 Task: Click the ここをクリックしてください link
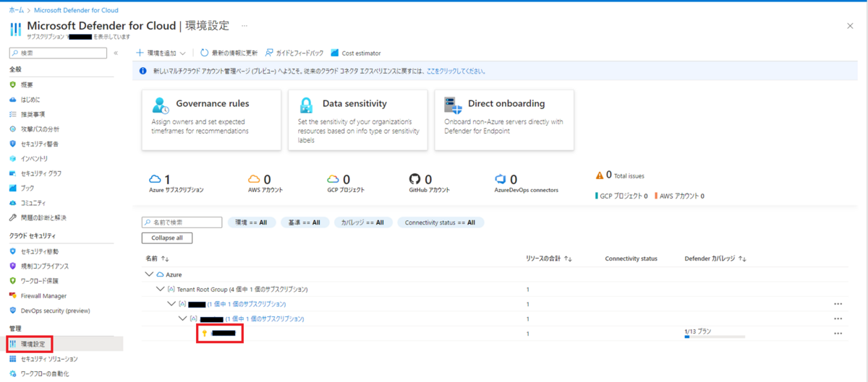tap(456, 71)
